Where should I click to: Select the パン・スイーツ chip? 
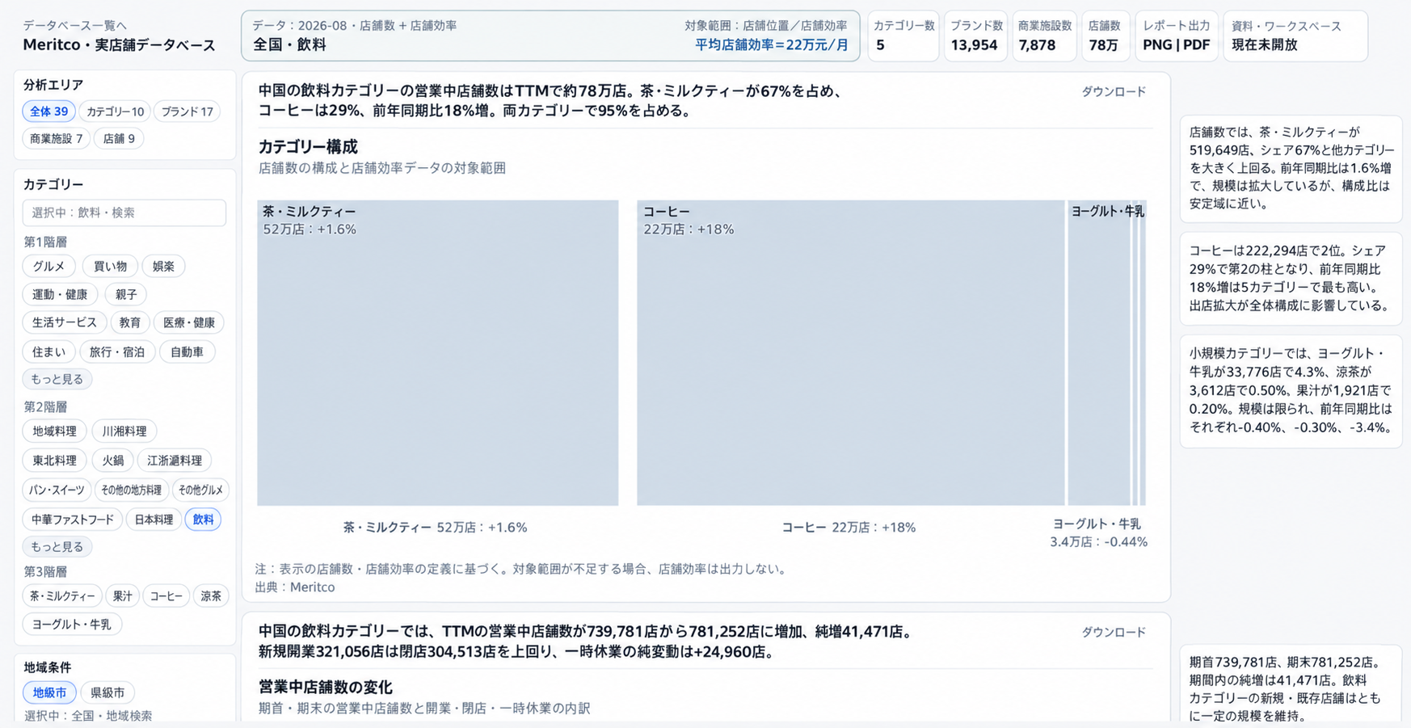pos(57,490)
